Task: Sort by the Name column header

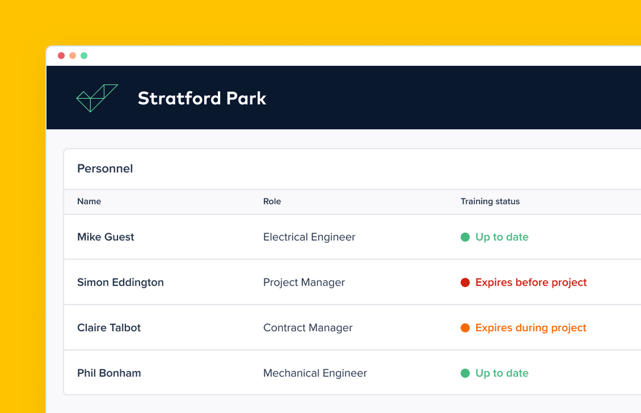Action: coord(89,201)
